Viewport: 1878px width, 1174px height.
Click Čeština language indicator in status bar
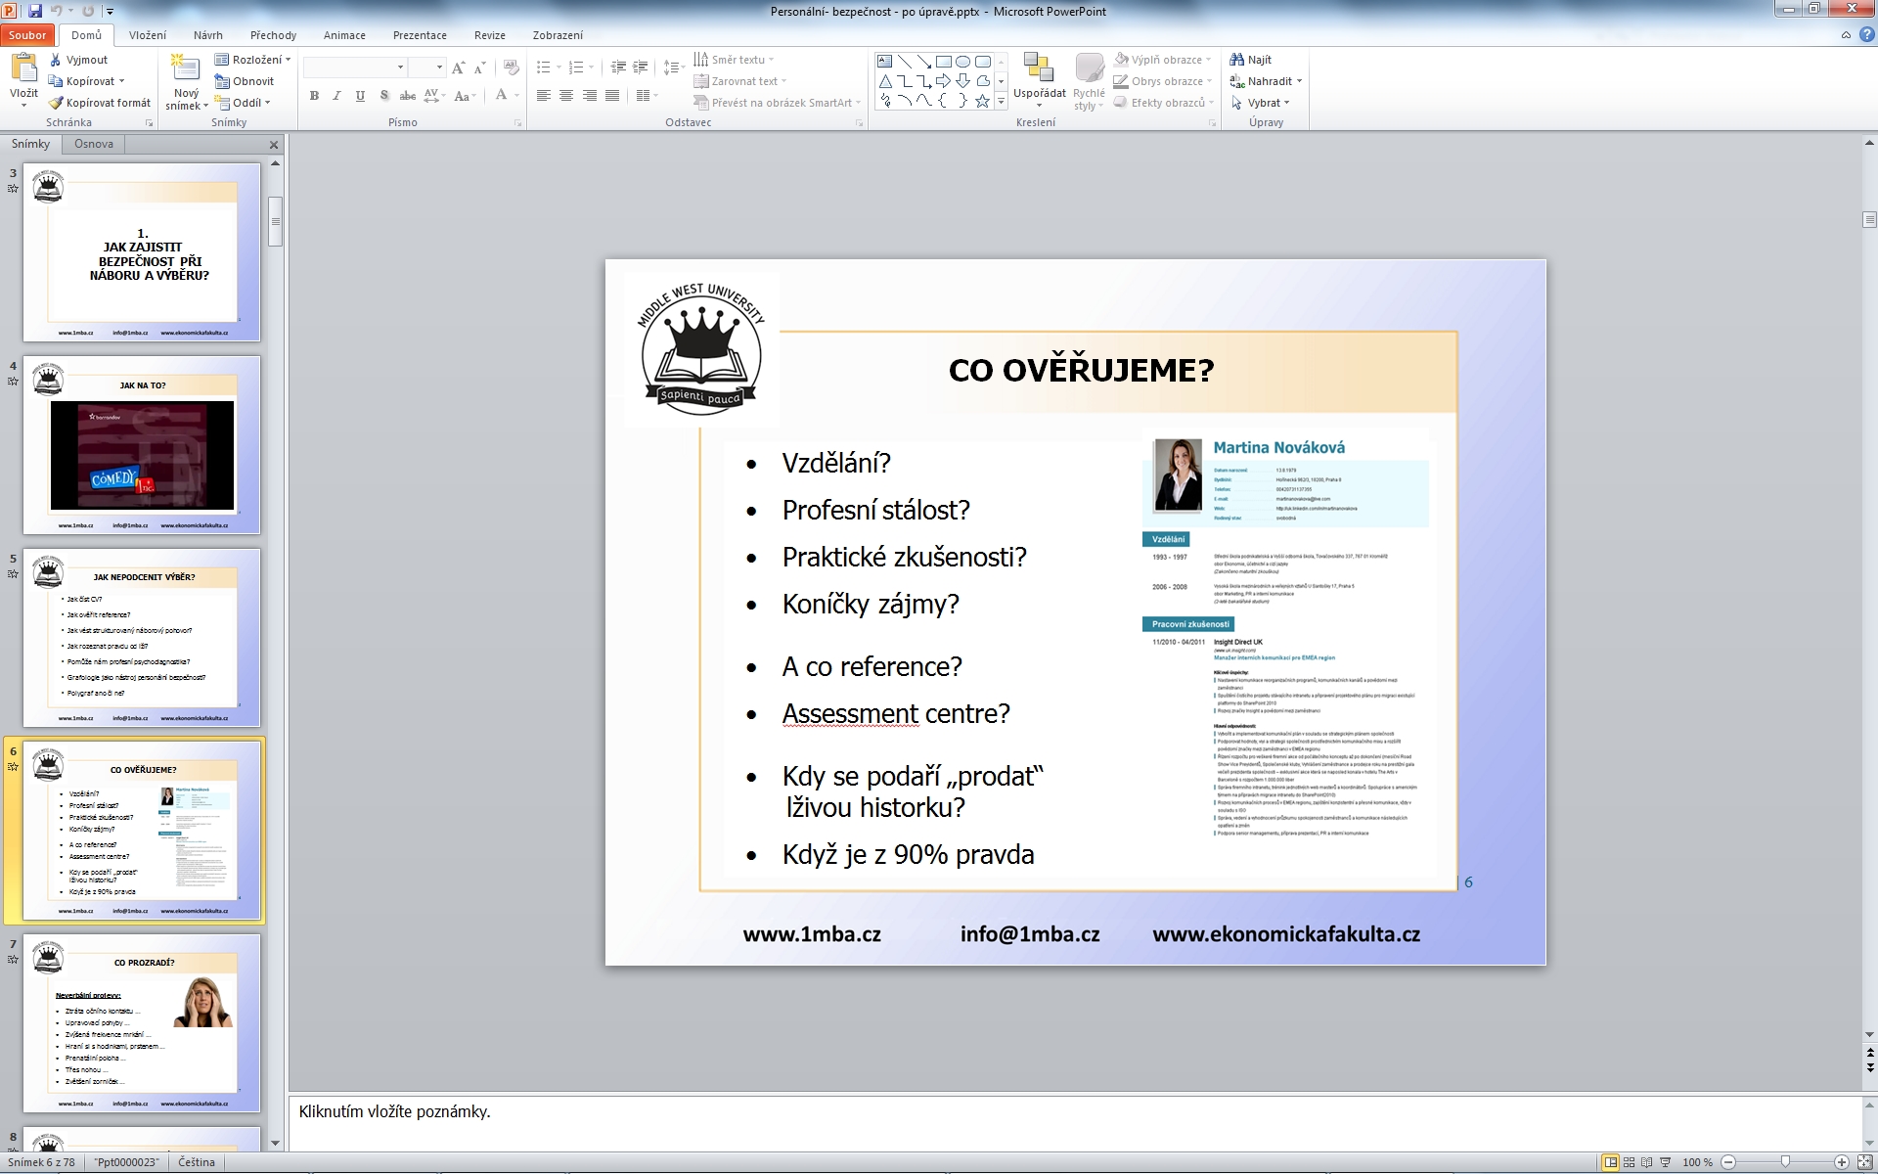pos(197,1162)
